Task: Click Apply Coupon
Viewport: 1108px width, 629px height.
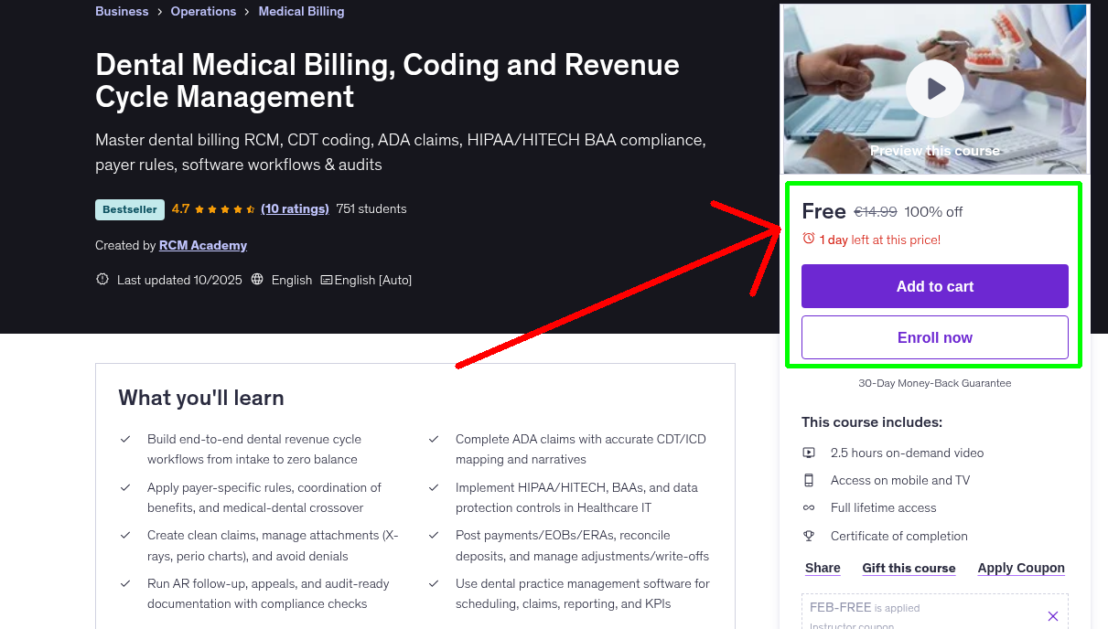Action: 1020,568
